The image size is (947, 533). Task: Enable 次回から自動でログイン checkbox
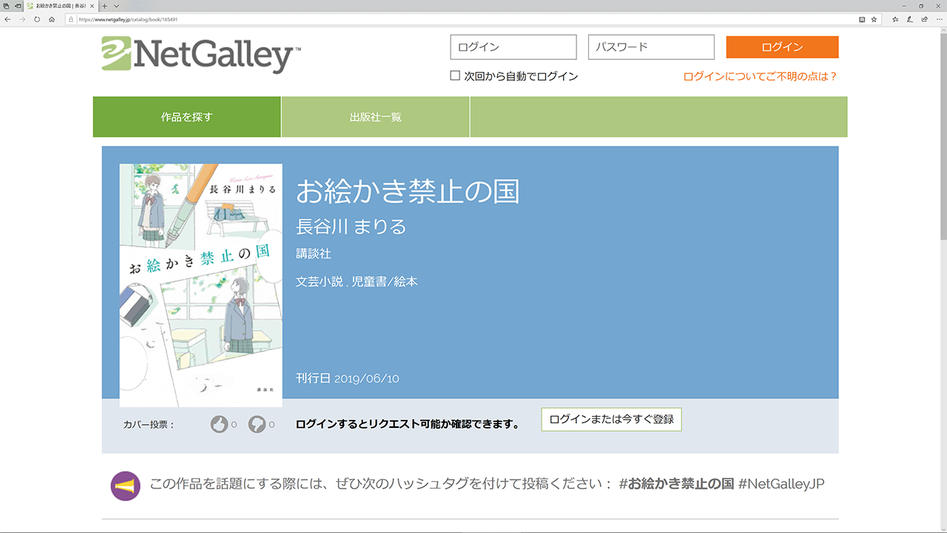455,76
